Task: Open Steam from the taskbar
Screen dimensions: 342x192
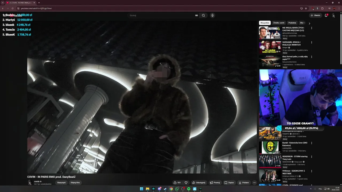Action: pyautogui.click(x=165, y=189)
